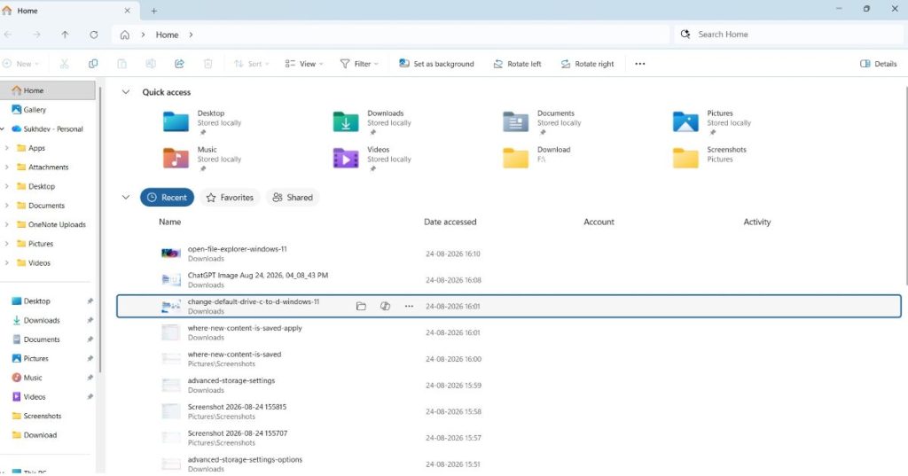
Task: Click the Copy icon in toolbar
Action: tap(92, 64)
